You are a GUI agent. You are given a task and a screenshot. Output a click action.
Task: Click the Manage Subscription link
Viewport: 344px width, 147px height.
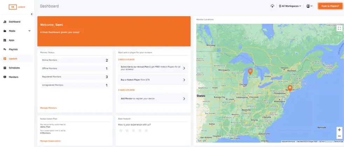tap(50, 141)
